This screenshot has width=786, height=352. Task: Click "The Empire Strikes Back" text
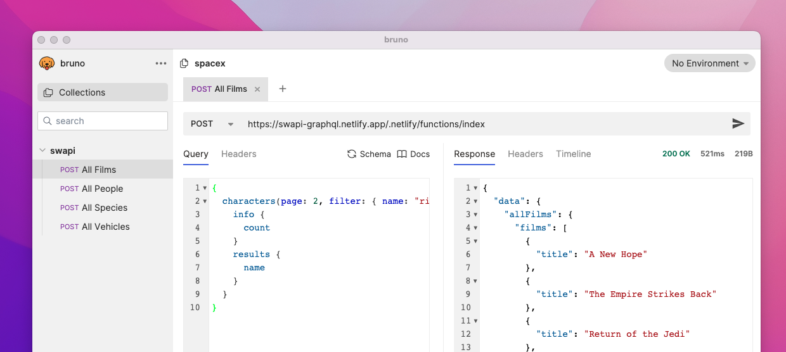[650, 294]
